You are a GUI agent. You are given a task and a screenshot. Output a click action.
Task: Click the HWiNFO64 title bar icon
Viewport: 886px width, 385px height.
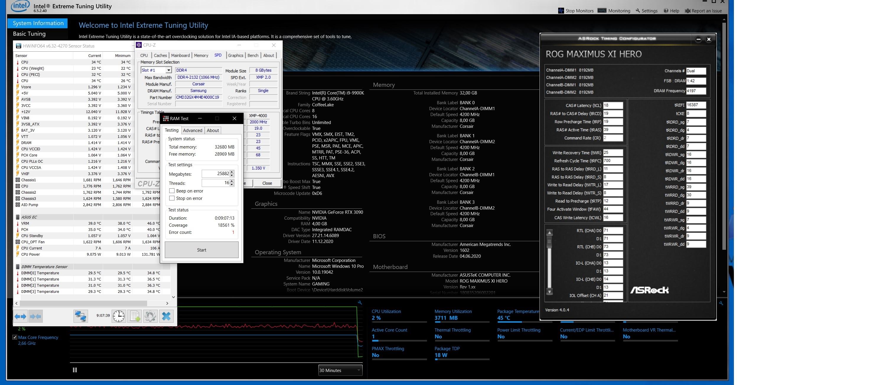[x=19, y=46]
